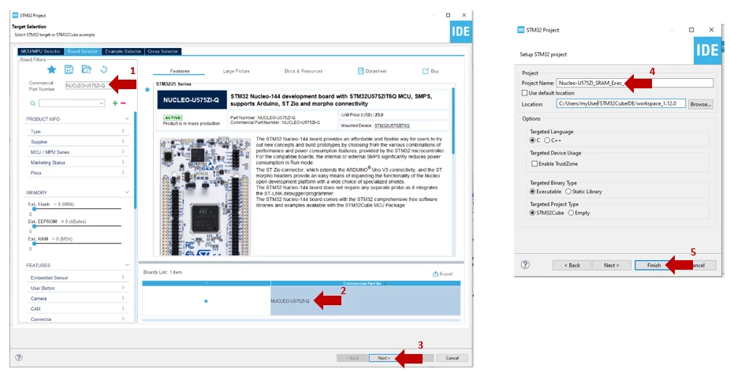Open the Large Picture tab
This screenshot has width=730, height=373.
click(237, 71)
